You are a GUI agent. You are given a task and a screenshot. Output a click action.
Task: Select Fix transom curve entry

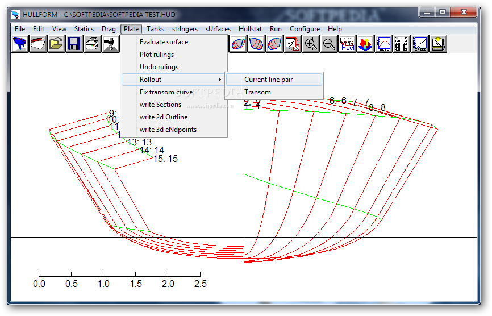click(174, 92)
